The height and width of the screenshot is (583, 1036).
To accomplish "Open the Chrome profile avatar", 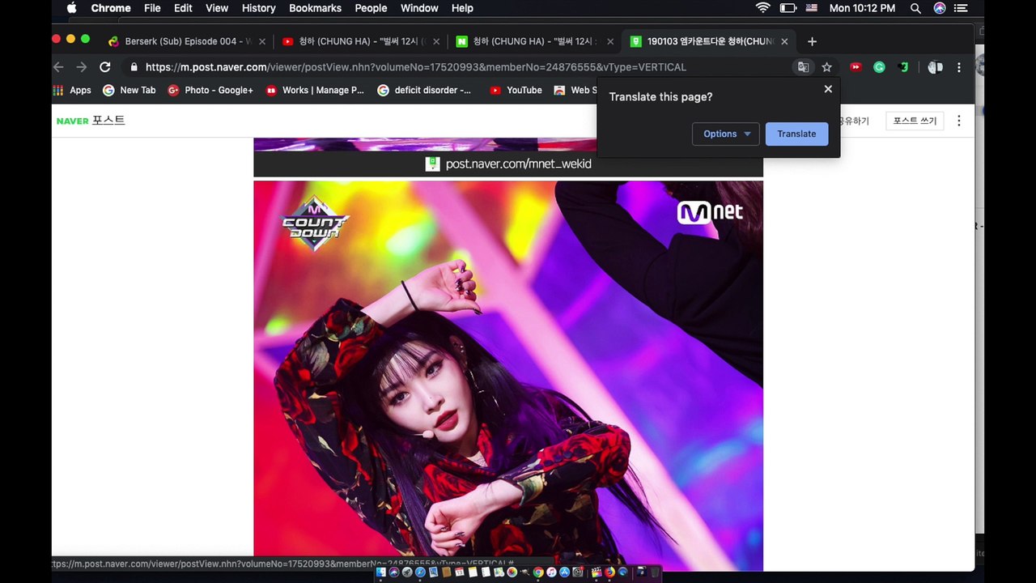I will [x=935, y=67].
